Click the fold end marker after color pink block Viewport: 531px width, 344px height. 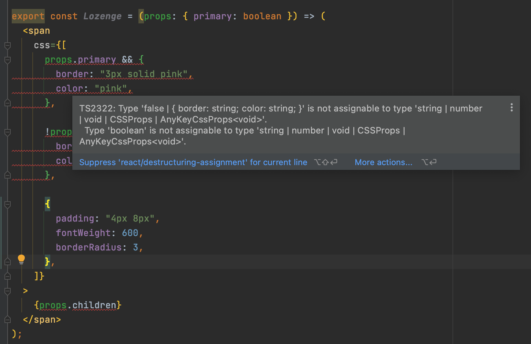[x=8, y=103]
